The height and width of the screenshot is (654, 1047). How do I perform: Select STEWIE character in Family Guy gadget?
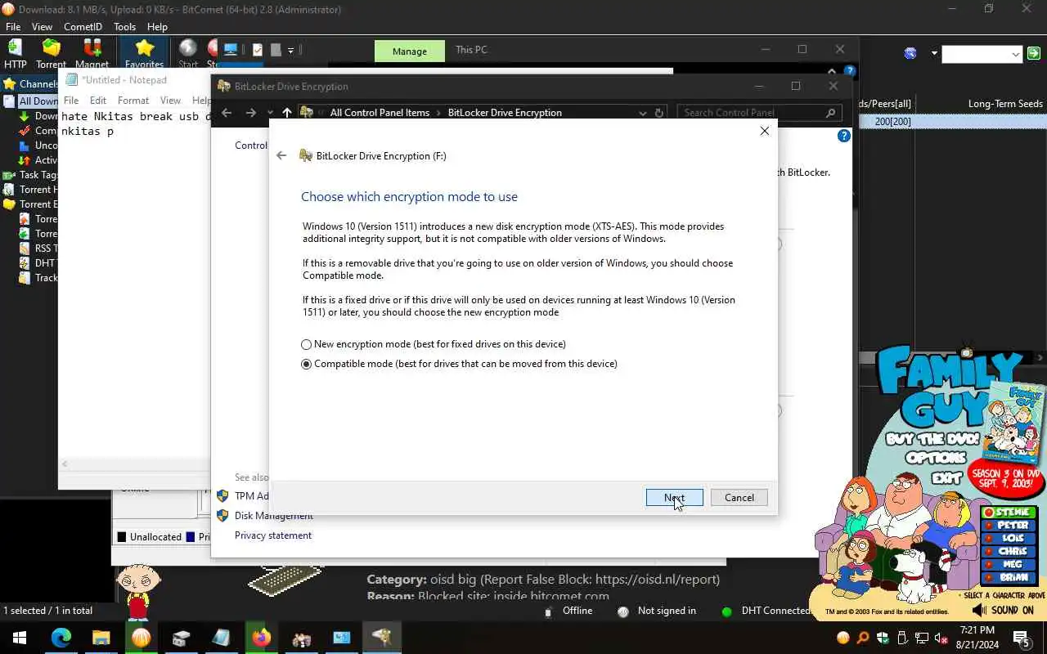click(1009, 513)
